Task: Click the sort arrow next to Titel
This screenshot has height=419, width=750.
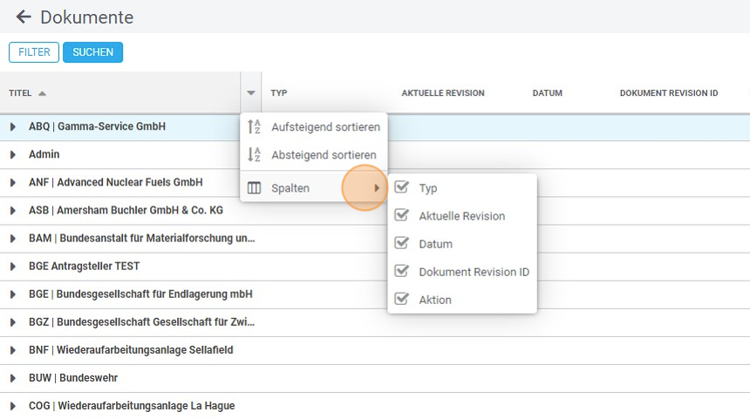Action: pyautogui.click(x=43, y=93)
